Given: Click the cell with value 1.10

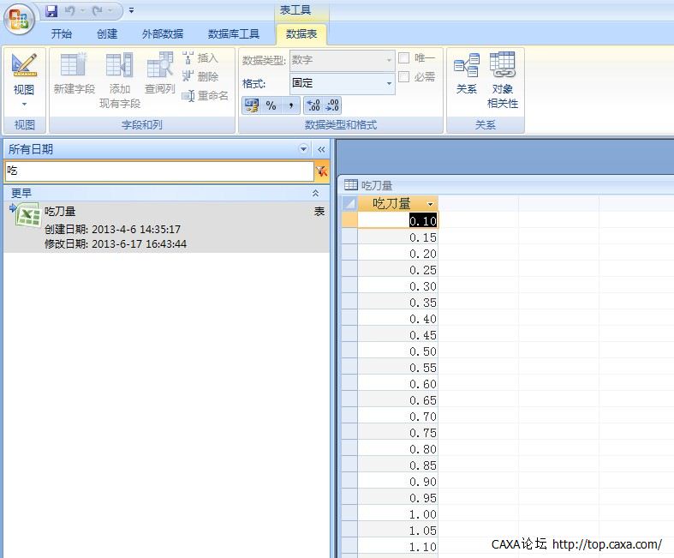Looking at the screenshot, I should [x=397, y=547].
